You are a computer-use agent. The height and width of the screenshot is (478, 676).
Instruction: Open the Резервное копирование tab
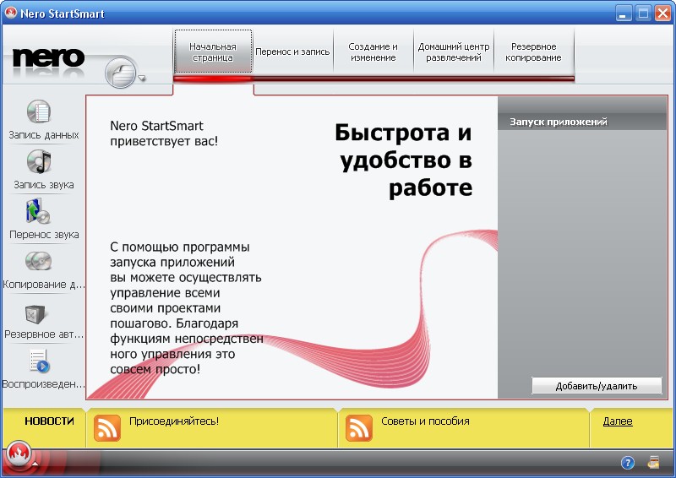[534, 52]
